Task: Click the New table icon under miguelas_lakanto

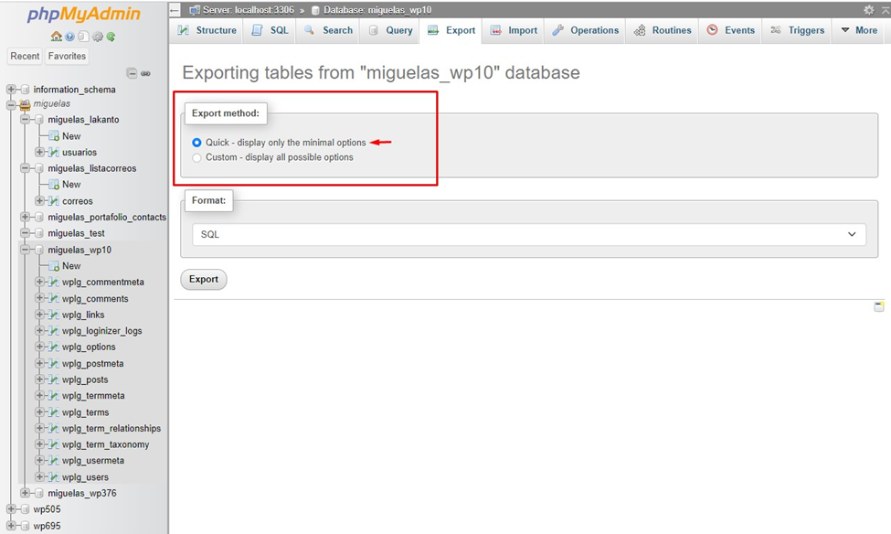Action: click(x=54, y=136)
